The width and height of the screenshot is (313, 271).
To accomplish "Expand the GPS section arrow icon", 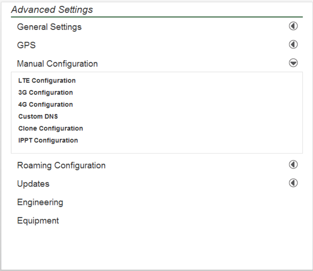I will pos(293,44).
